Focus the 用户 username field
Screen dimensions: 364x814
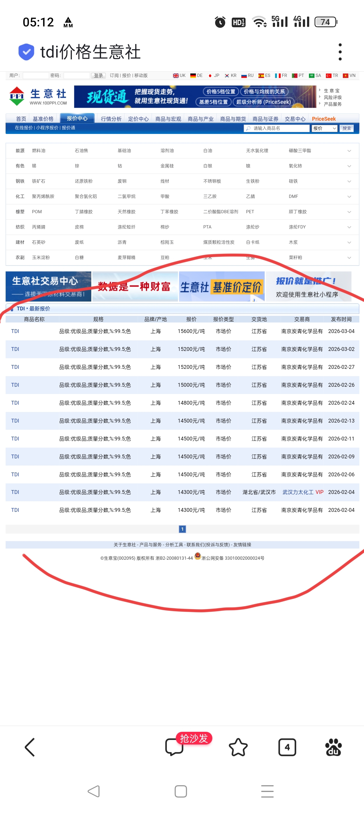pyautogui.click(x=36, y=75)
